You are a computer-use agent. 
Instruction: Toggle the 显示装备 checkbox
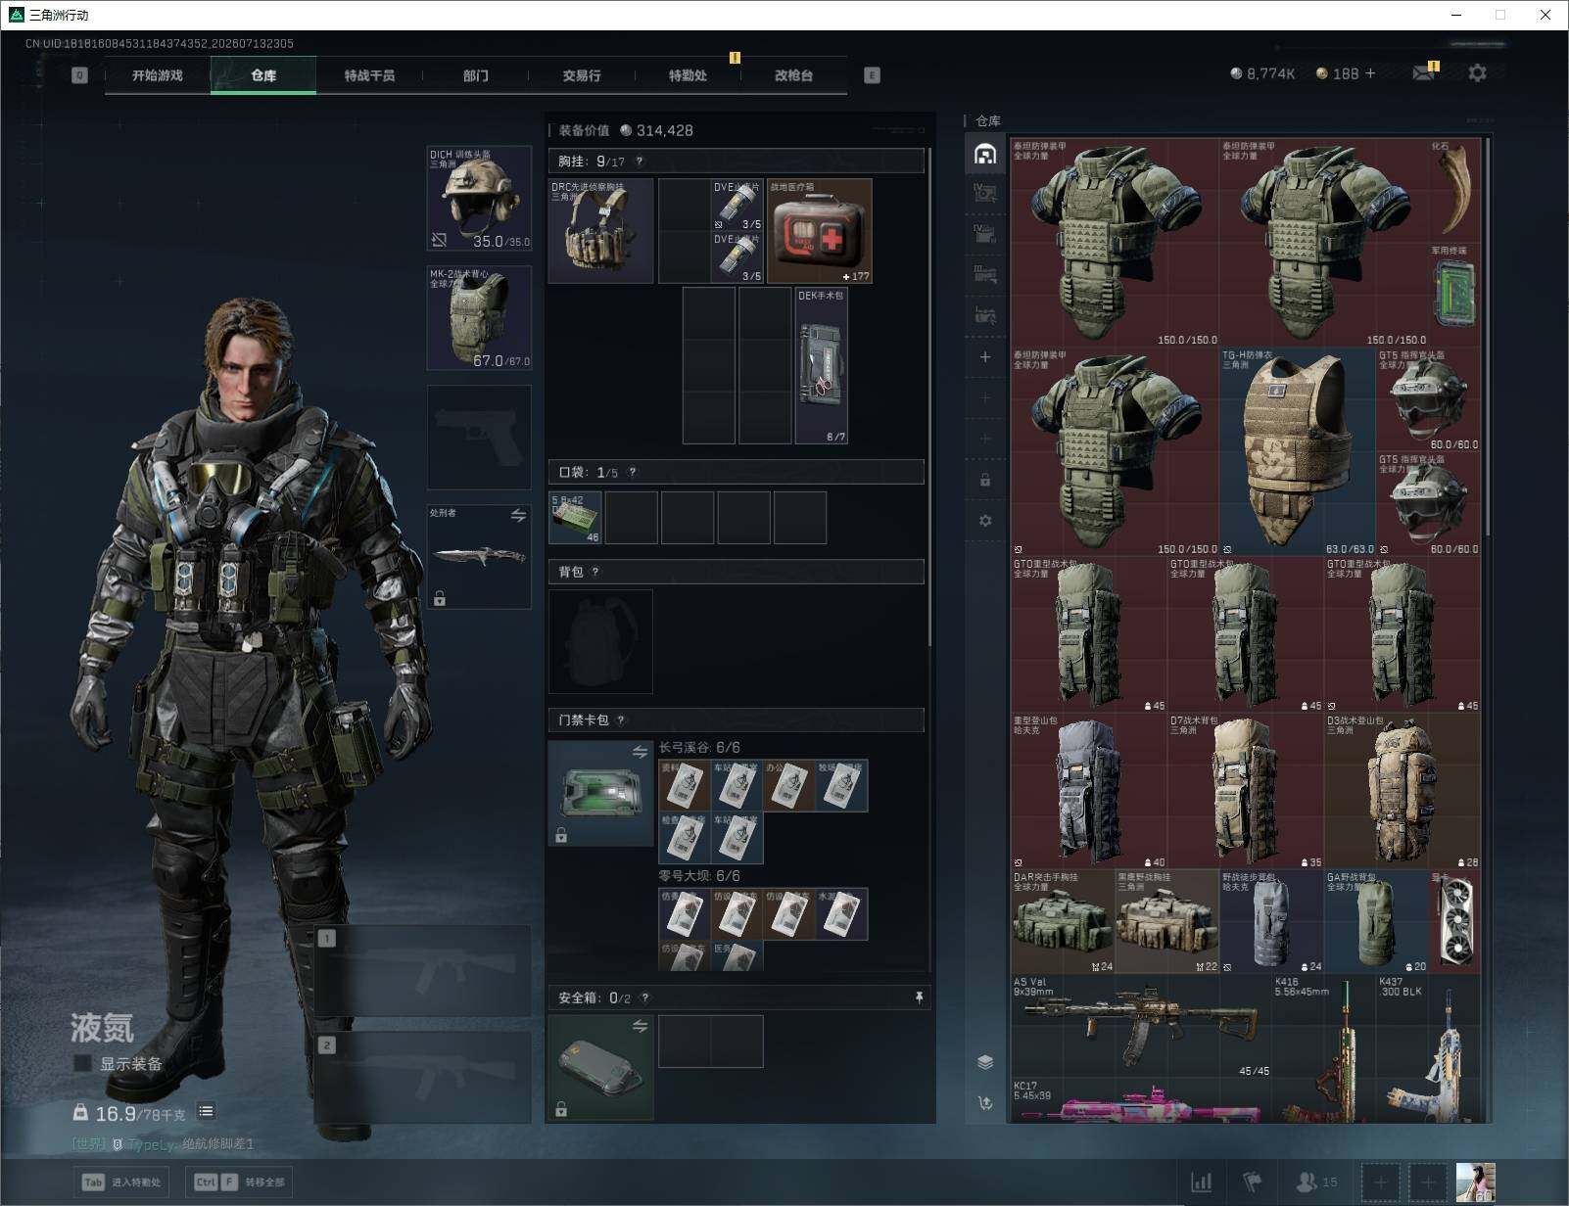pos(83,1063)
